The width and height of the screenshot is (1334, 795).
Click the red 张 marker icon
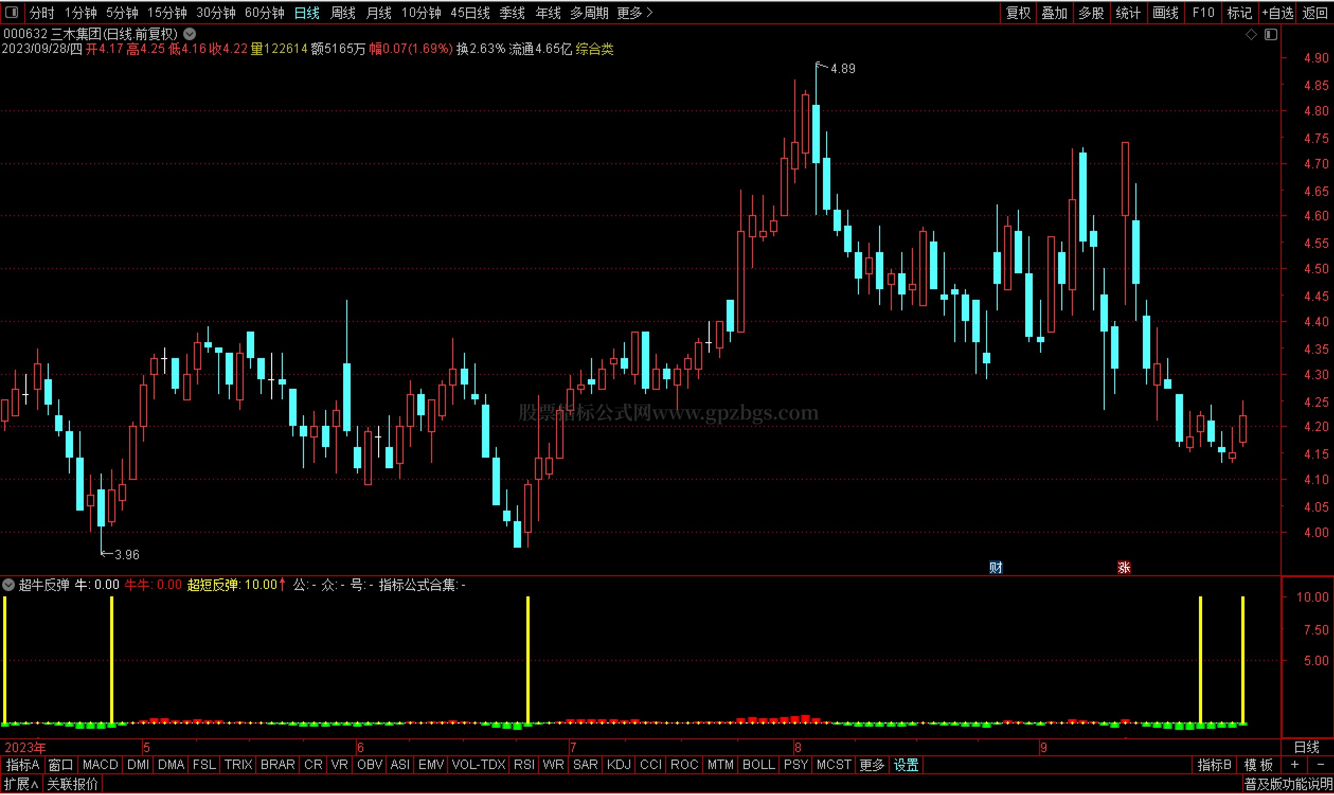tap(1124, 567)
